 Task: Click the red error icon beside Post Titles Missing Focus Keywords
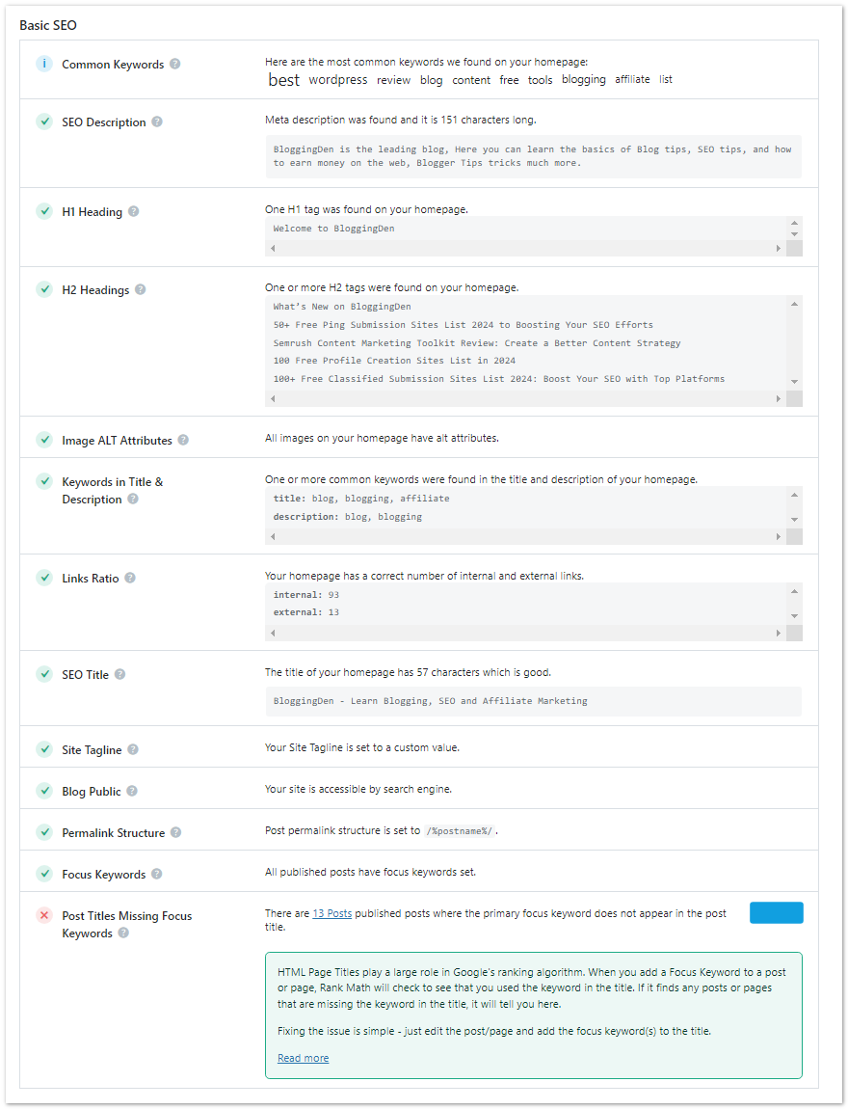(44, 917)
